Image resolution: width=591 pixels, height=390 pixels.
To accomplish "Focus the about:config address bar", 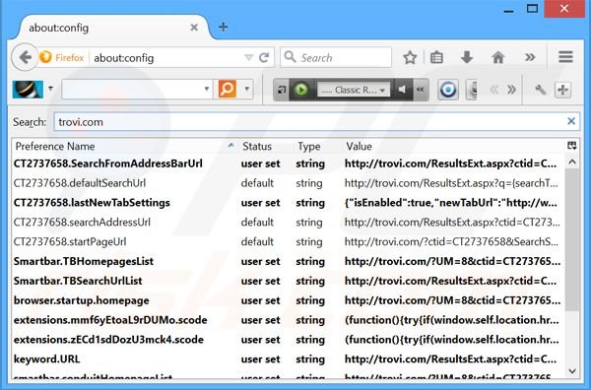I will point(165,58).
